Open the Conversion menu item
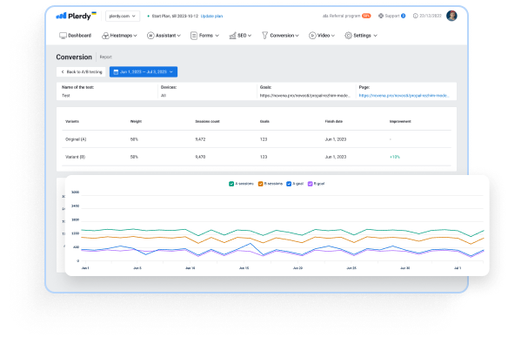This screenshot has width=508, height=344. coord(281,36)
